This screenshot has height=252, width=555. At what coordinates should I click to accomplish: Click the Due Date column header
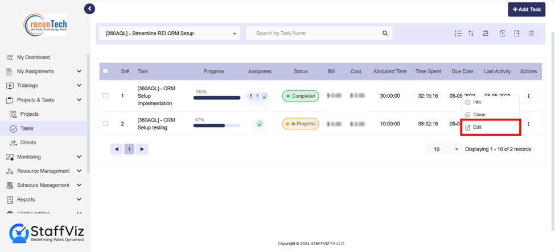(x=462, y=72)
